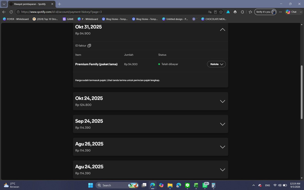
Task: Open the blue extension icon in toolbar
Action: tap(228, 12)
